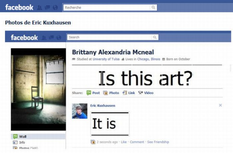Click the outer Facebook logo
Image resolution: width=233 pixels, height=153 pixels.
pos(19,7)
